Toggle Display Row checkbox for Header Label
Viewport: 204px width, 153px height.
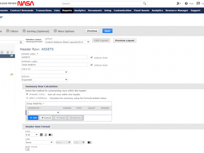(92, 57)
